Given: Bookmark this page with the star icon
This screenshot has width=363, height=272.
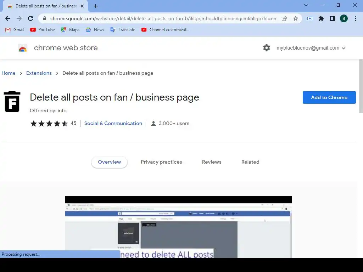Looking at the screenshot, I should [x=296, y=18].
